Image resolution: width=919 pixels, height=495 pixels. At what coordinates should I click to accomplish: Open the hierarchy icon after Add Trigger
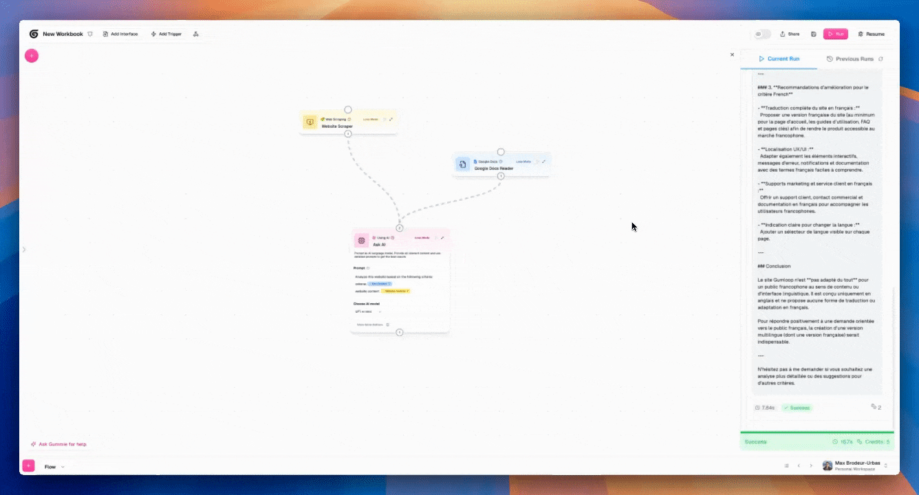[x=196, y=34]
